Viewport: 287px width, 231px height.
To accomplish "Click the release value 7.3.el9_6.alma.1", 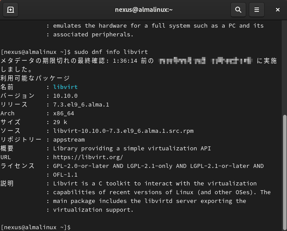I will pos(81,104).
